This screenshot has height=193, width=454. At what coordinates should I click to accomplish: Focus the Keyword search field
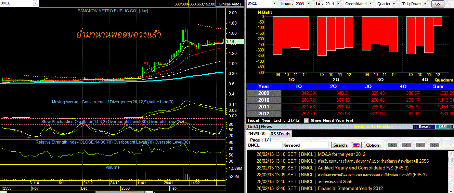(305, 145)
